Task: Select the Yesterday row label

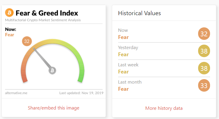Action: (128, 48)
